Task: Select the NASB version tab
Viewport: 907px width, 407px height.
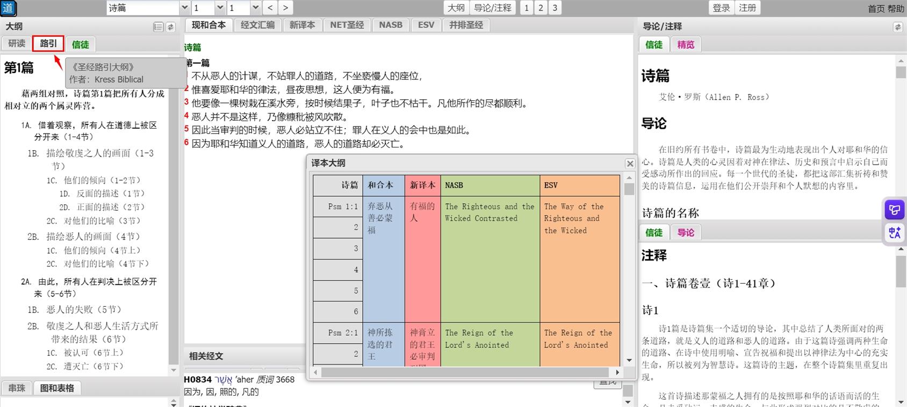Action: pos(391,25)
